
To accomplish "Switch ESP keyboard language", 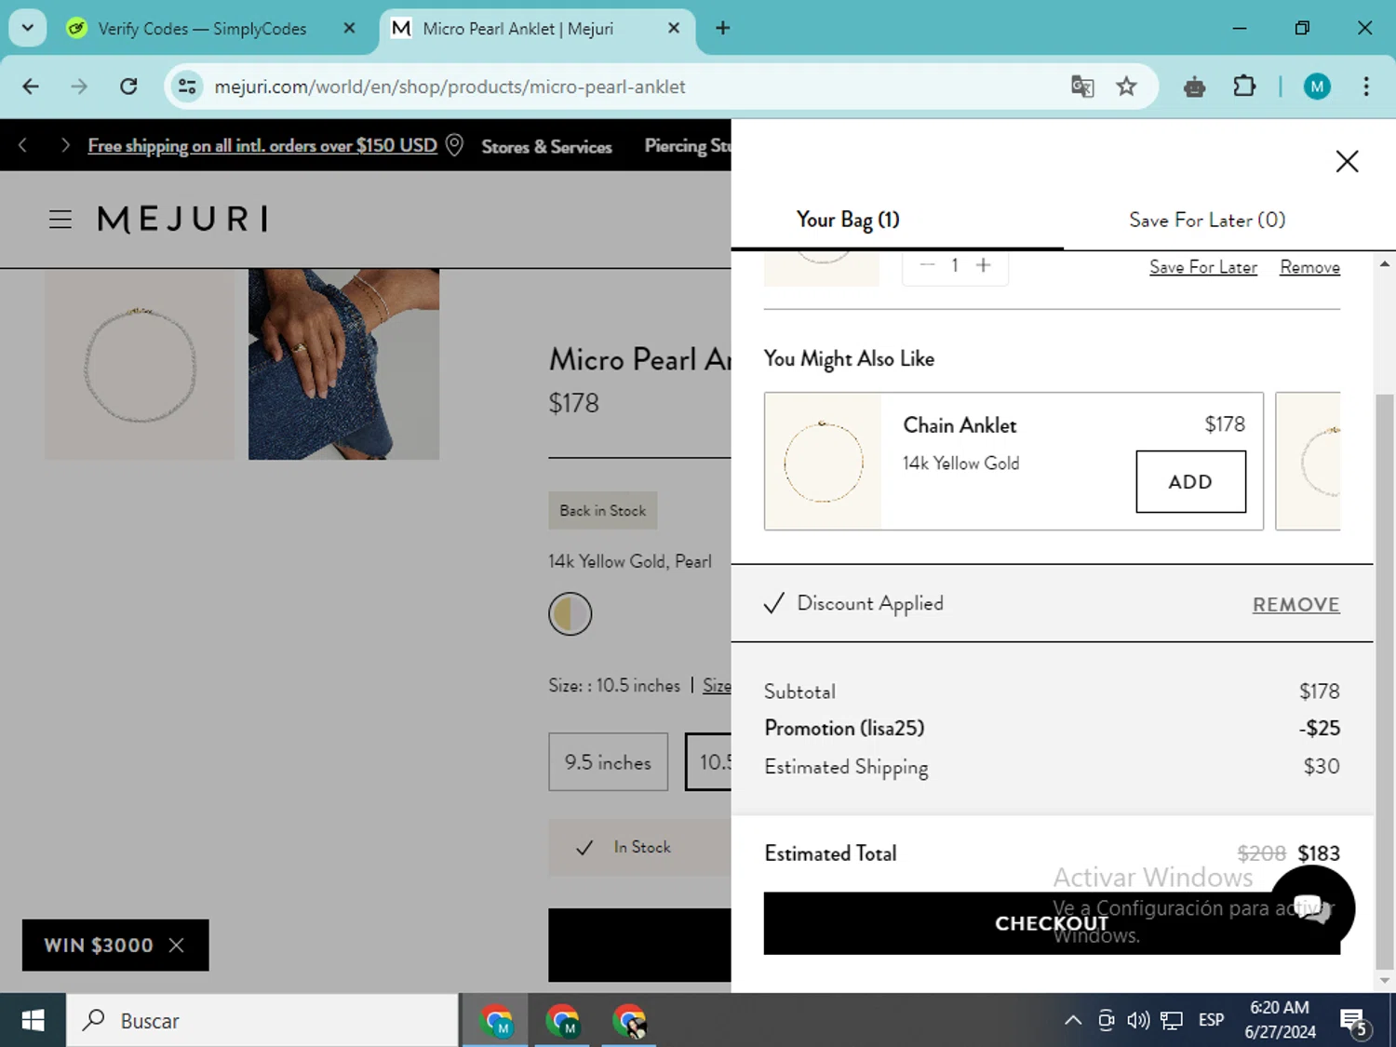I will coord(1211,1021).
